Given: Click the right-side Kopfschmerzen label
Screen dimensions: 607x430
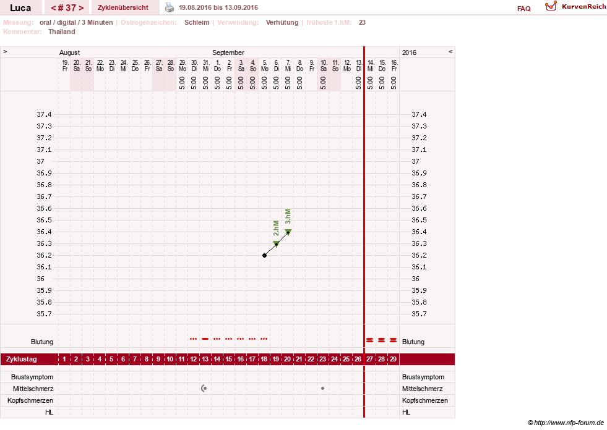Looking at the screenshot, I should tap(424, 400).
